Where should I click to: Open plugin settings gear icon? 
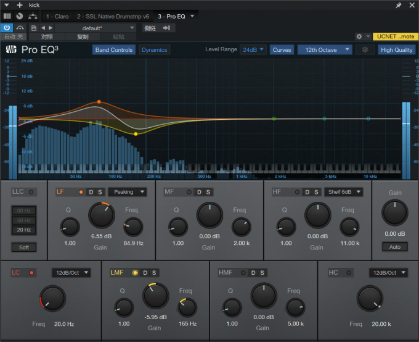359,36
